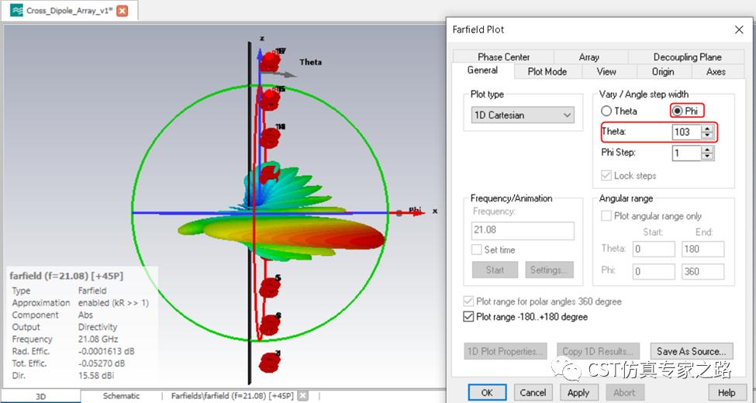The width and height of the screenshot is (756, 403).
Task: Click the 15.58 dBi directivity value
Action: coord(96,375)
